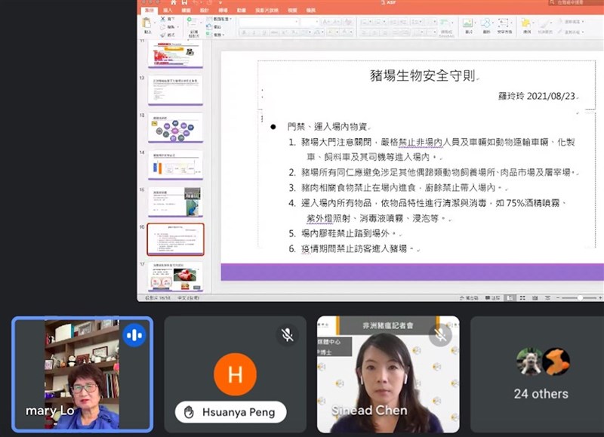Open the Design (設計) ribbon tab
The image size is (604, 437).
(x=205, y=11)
